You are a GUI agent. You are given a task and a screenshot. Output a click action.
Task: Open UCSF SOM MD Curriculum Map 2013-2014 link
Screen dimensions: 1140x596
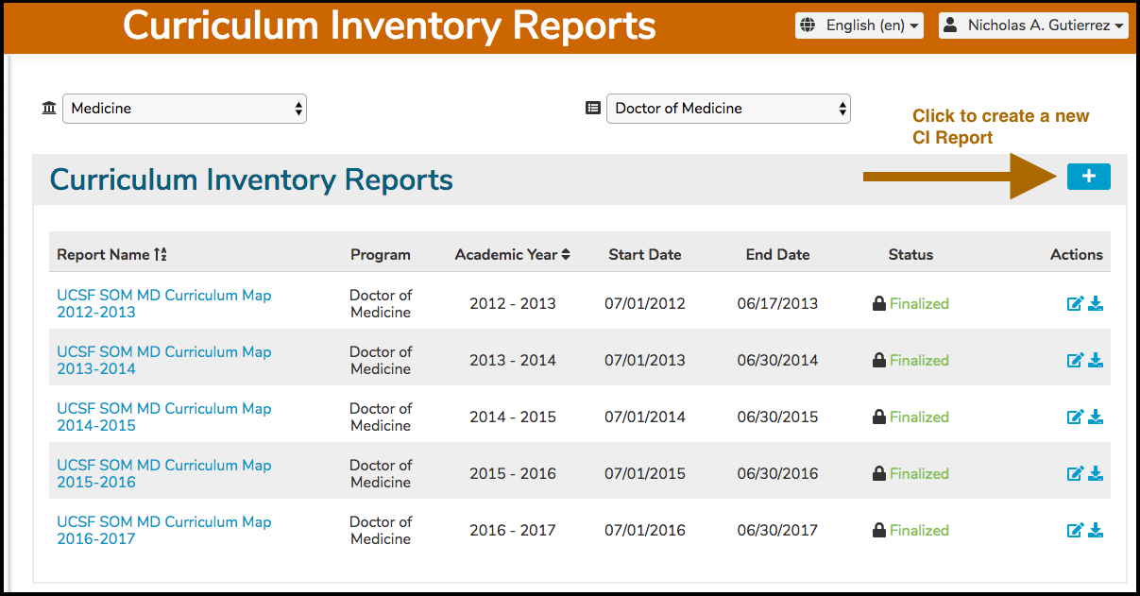point(164,361)
